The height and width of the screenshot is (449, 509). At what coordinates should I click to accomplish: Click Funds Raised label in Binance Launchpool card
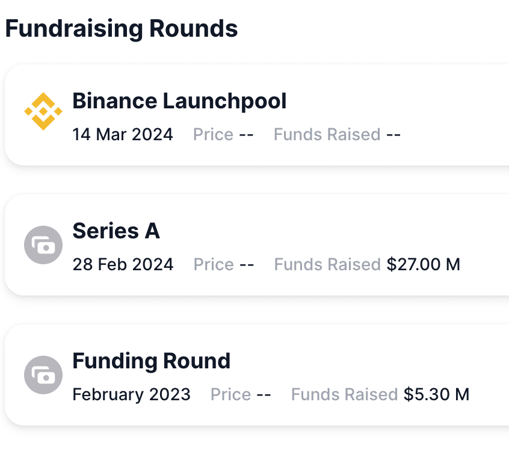click(x=327, y=134)
